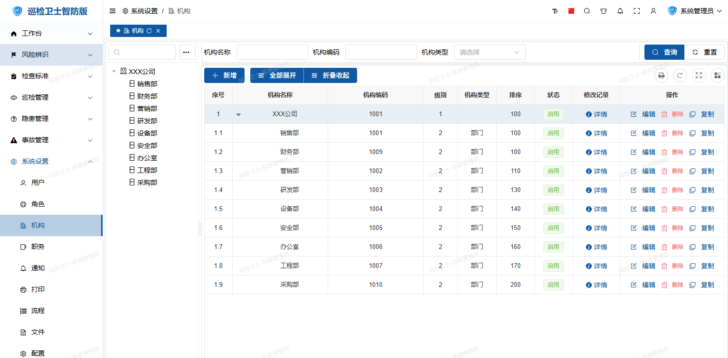
Task: Switch language via the flag icon
Action: click(x=571, y=11)
